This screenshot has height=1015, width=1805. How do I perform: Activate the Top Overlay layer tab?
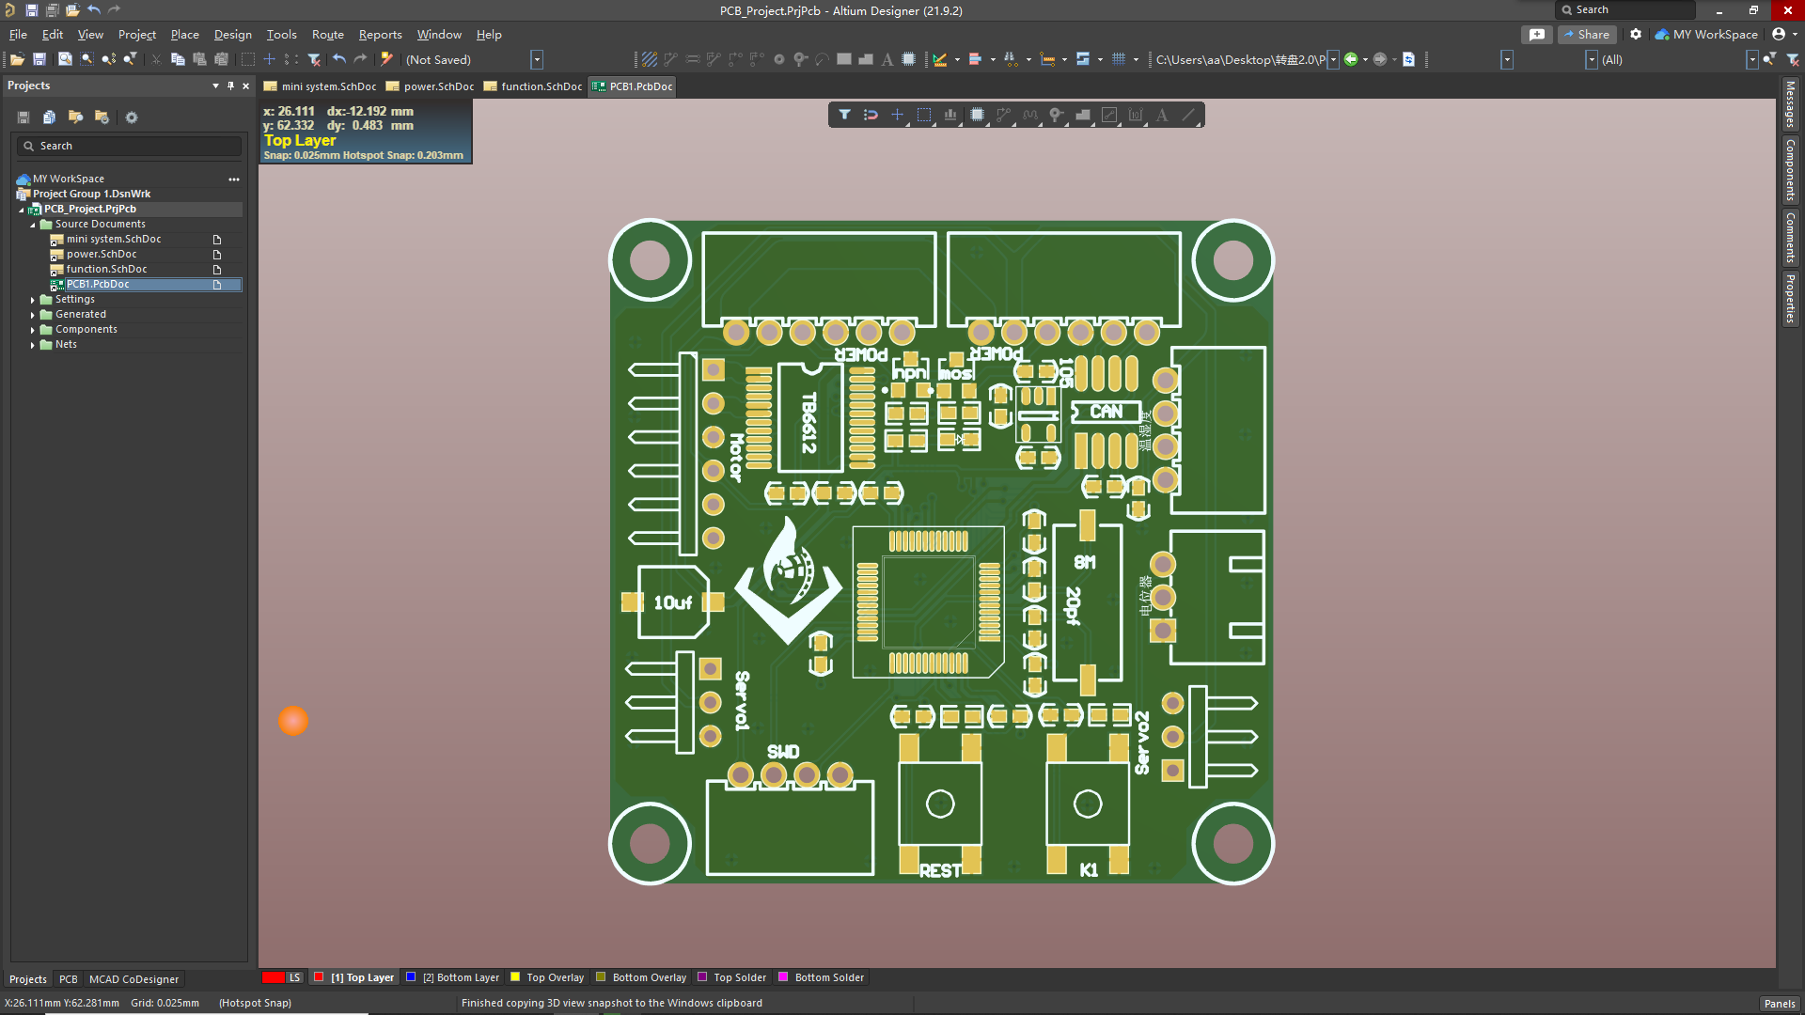555,977
